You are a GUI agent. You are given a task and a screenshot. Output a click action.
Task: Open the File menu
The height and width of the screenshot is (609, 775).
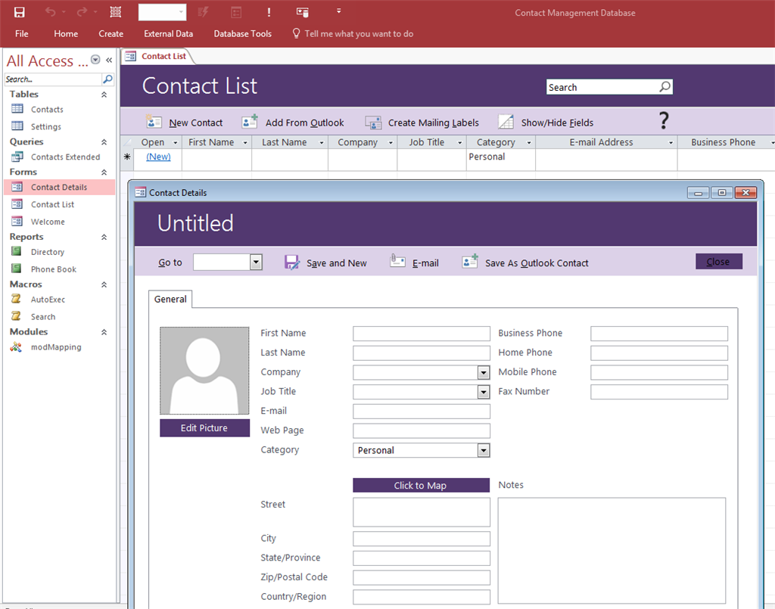point(21,33)
